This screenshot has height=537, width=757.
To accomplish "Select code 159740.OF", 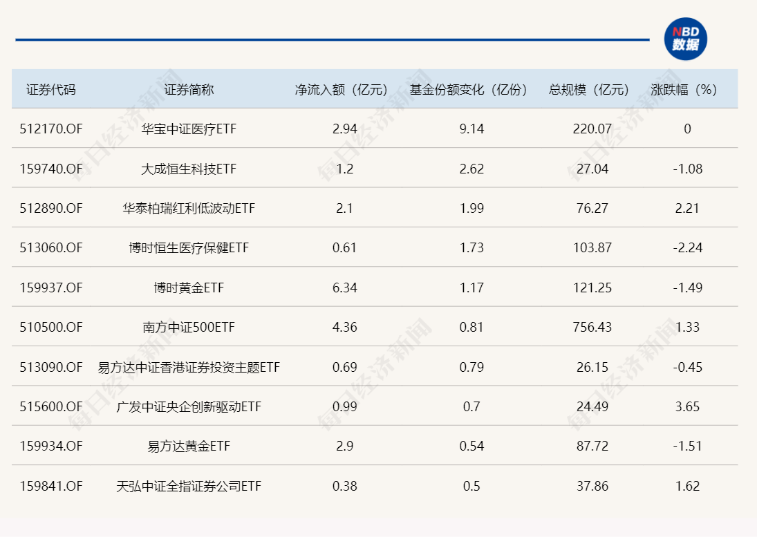I will 51,169.
